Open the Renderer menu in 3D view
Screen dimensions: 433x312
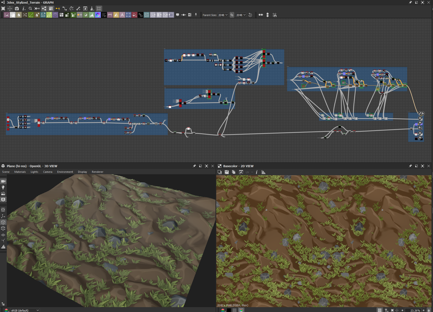point(97,172)
